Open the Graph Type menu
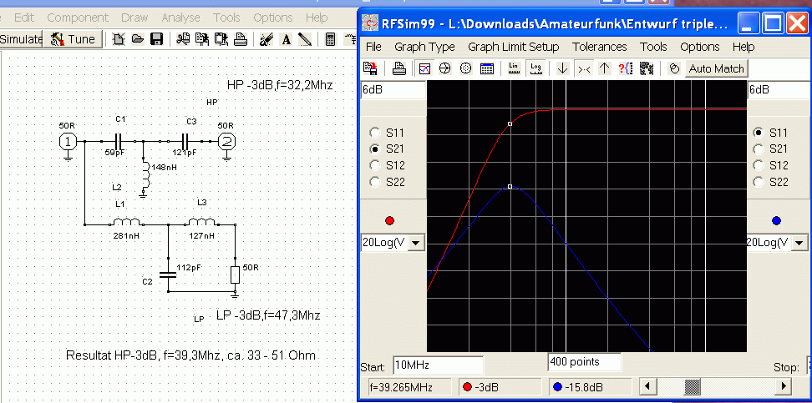This screenshot has width=812, height=403. 424,47
